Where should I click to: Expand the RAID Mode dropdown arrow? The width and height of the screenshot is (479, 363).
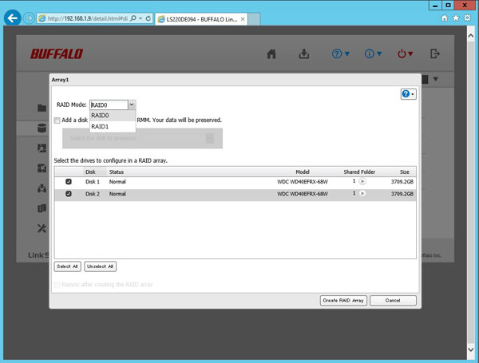coord(132,105)
